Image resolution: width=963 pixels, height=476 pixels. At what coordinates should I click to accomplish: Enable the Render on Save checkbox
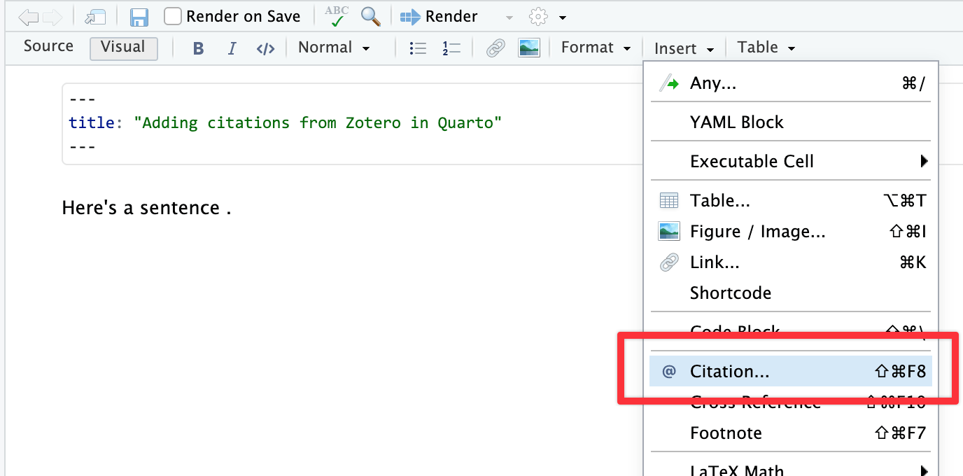pos(173,16)
